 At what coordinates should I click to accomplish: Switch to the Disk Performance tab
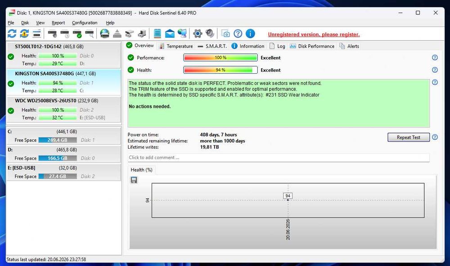[x=312, y=46]
